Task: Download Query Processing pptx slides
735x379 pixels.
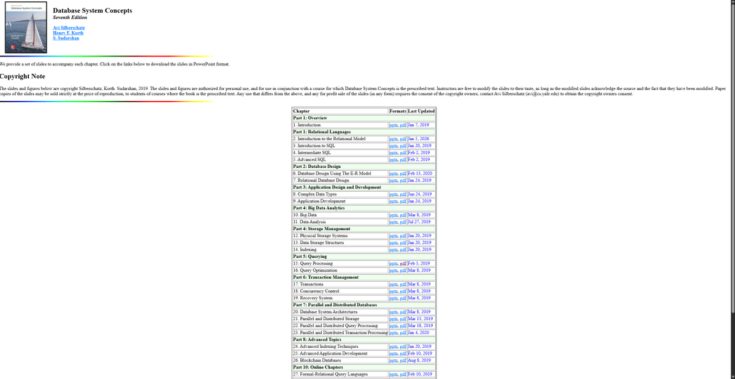Action: [394, 263]
